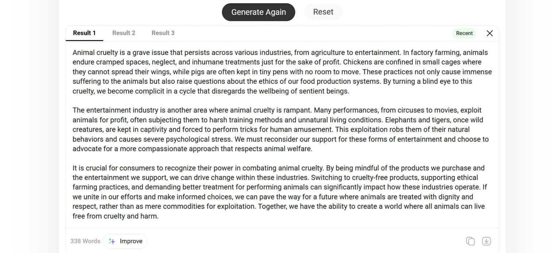
Task: Click the Improve button label
Action: (131, 241)
